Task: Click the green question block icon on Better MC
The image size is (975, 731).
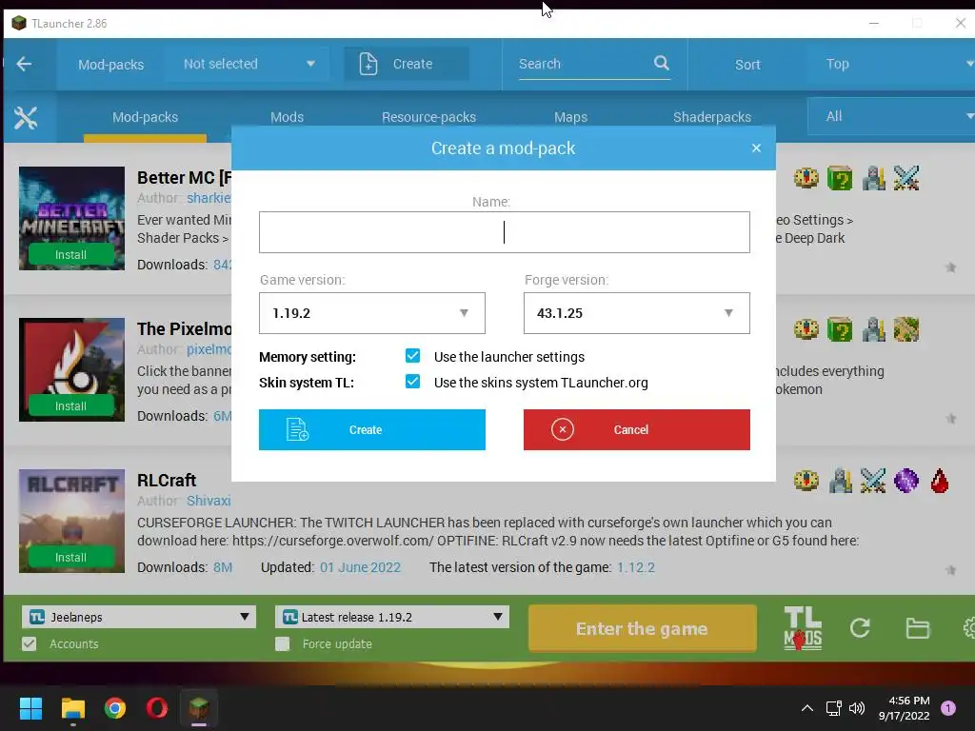Action: pos(840,178)
